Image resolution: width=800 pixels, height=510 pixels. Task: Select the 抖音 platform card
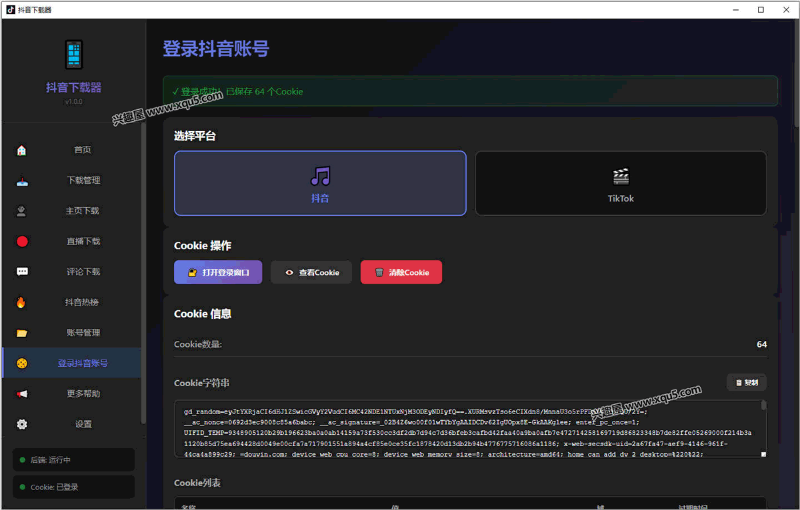click(x=320, y=183)
